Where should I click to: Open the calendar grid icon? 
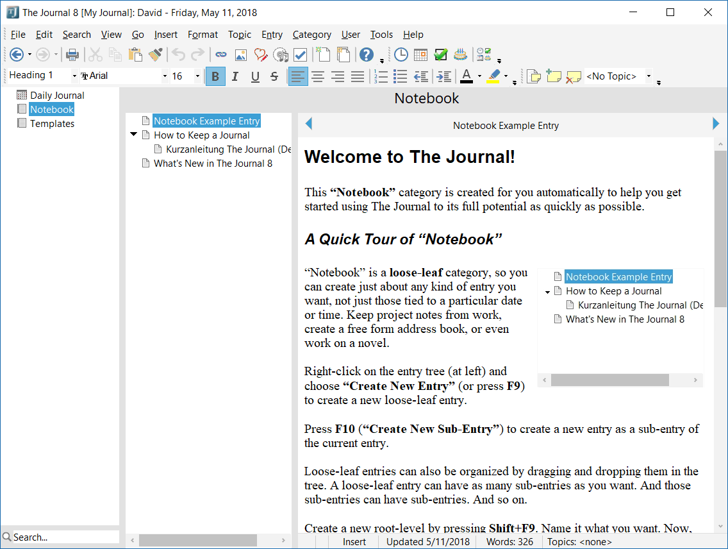[420, 55]
